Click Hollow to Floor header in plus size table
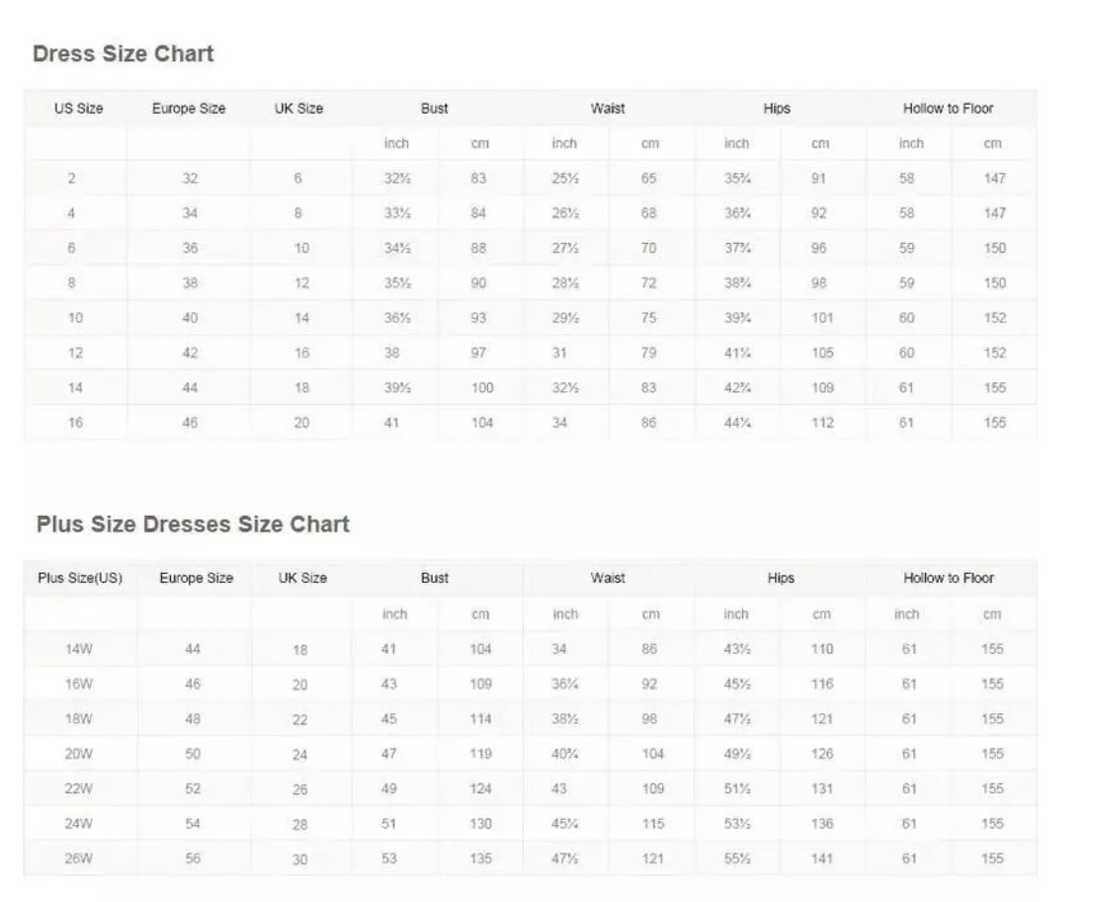 click(948, 578)
